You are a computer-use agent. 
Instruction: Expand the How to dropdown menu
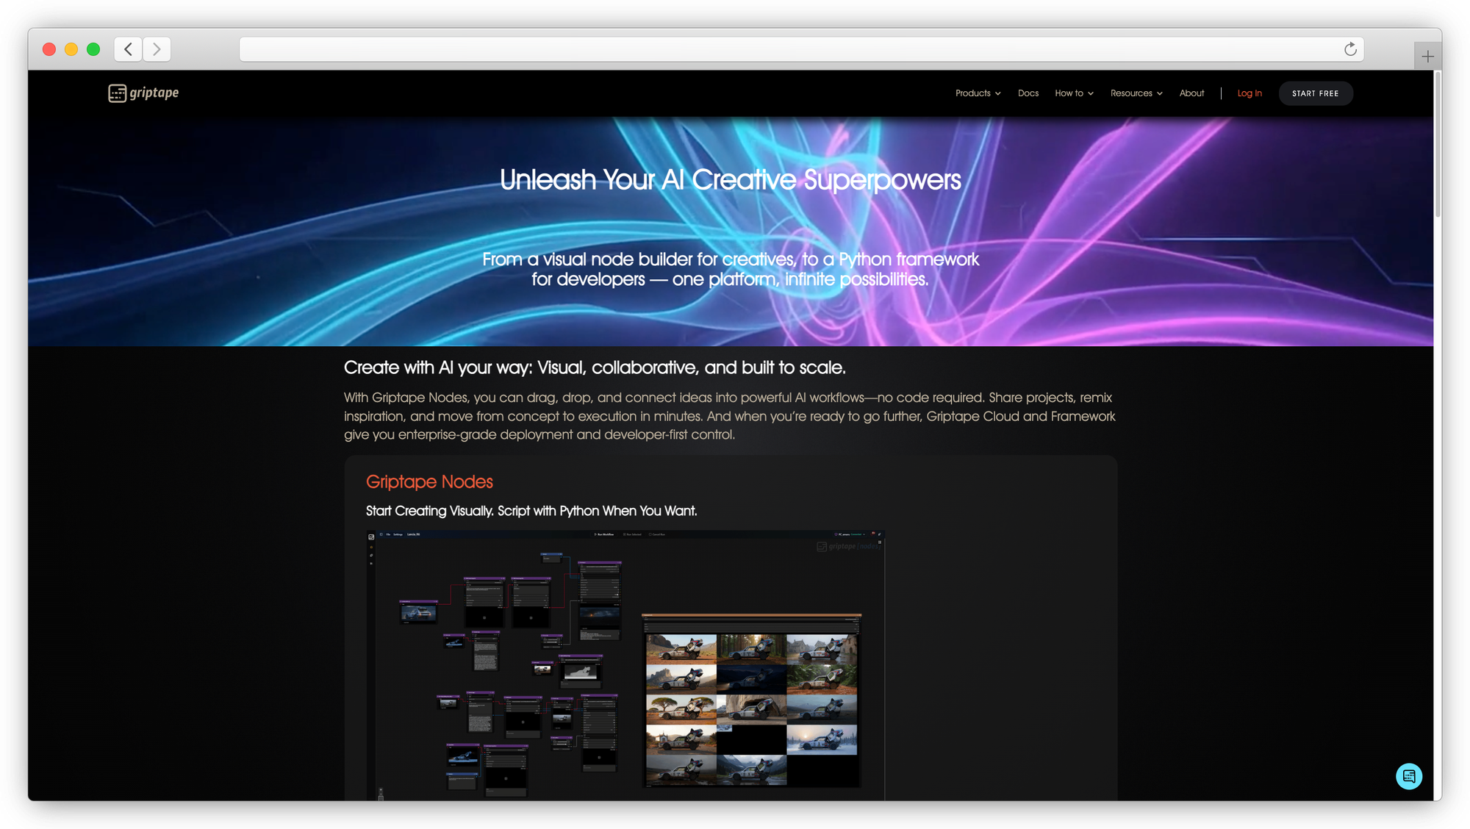[1074, 93]
